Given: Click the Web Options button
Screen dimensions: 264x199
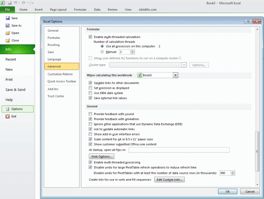Looking at the screenshot, I should (101, 156).
